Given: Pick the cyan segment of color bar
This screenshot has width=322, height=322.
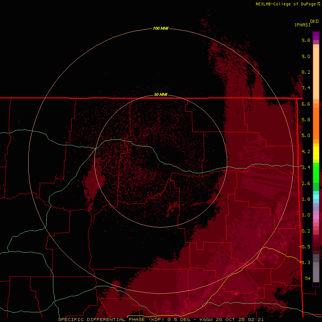Looking at the screenshot, I should 316,197.
